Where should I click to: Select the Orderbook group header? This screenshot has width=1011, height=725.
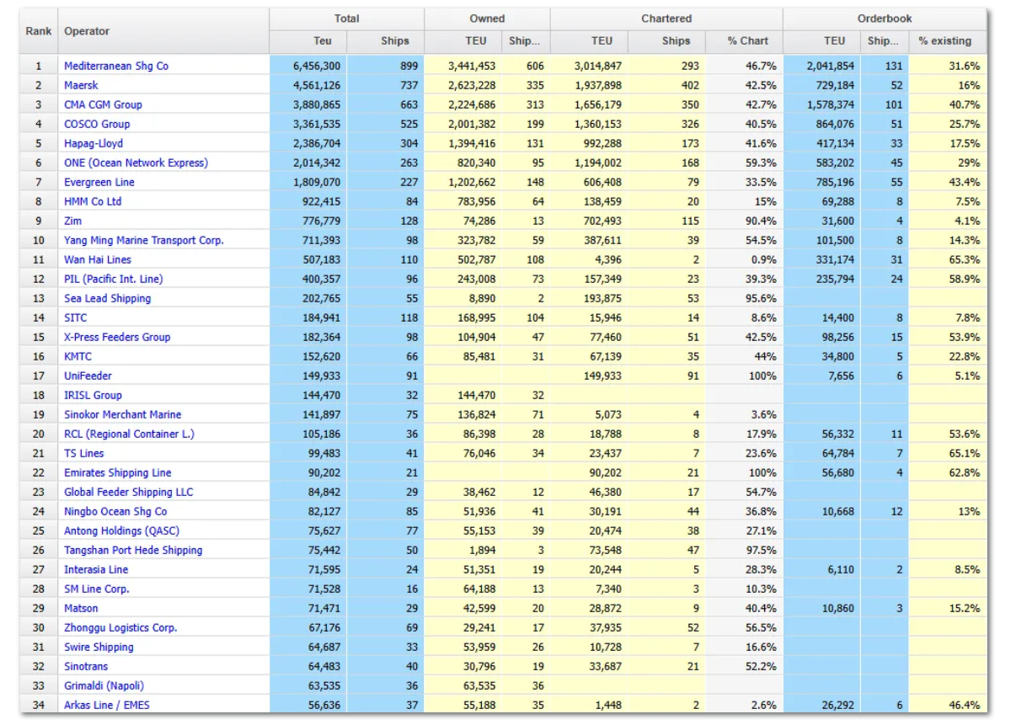(x=885, y=19)
